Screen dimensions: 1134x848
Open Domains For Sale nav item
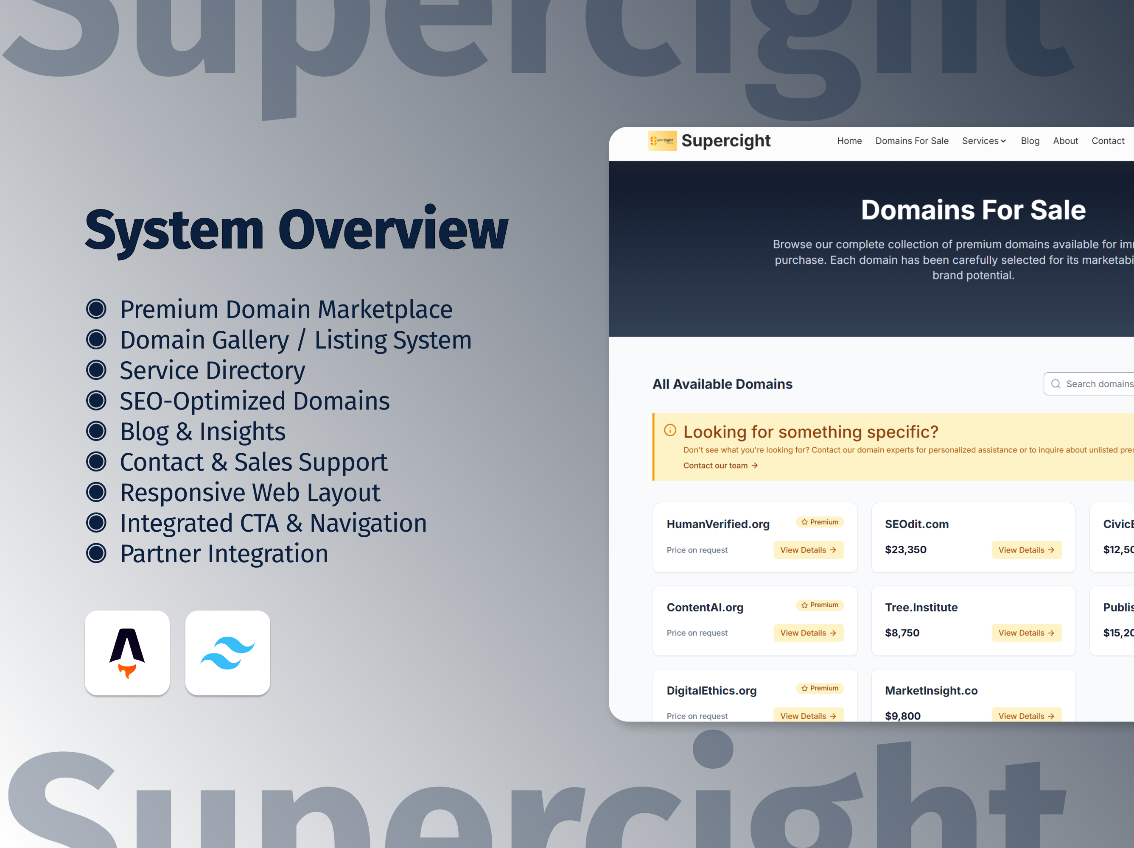point(912,141)
